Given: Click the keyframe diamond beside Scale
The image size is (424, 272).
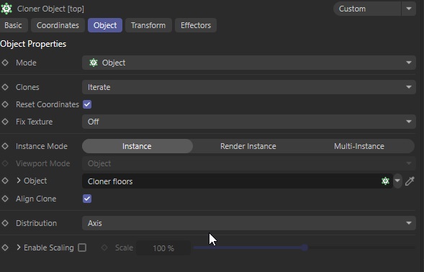Looking at the screenshot, I should coord(104,248).
